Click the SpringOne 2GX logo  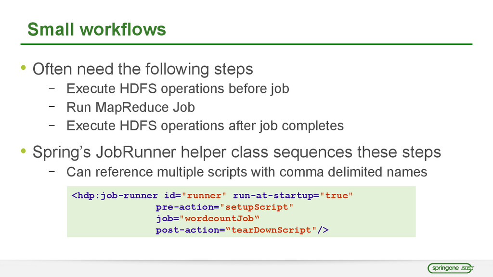coord(450,268)
